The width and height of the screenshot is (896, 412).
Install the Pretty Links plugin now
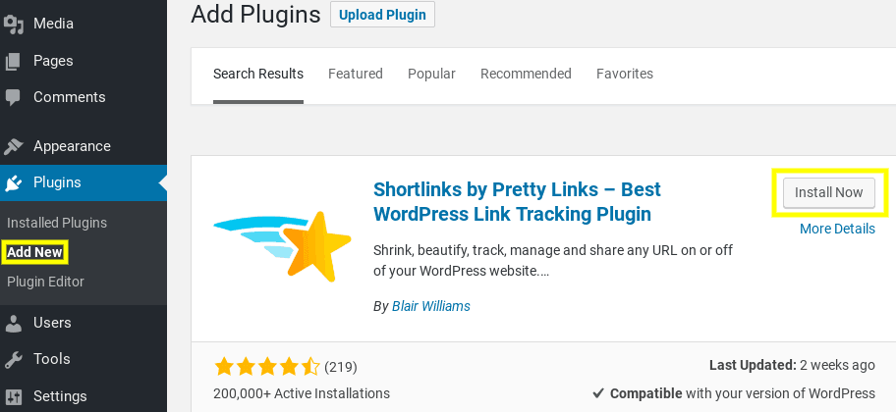828,192
